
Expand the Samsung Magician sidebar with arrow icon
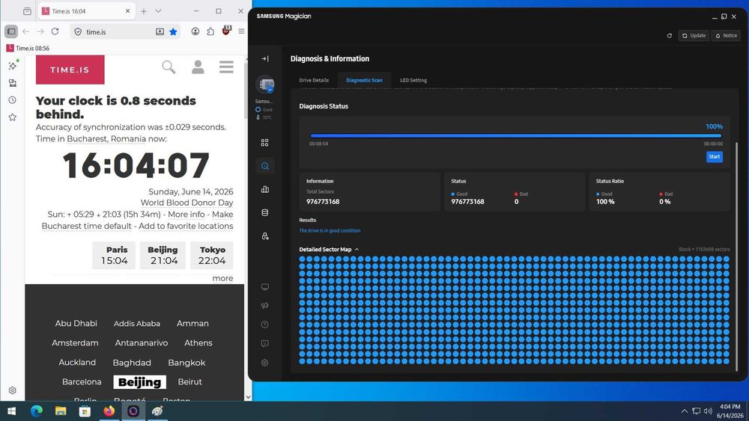point(264,58)
